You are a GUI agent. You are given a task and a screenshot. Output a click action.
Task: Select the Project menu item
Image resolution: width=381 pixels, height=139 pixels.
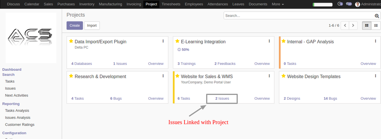[x=151, y=4]
